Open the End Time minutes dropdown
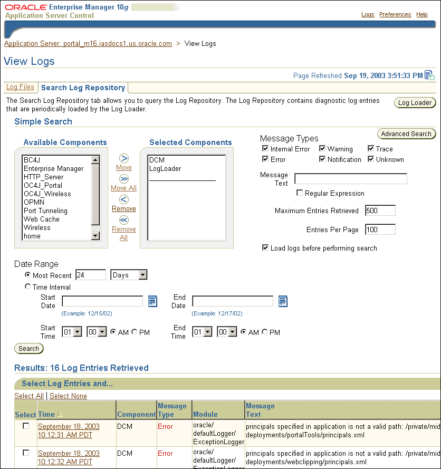This screenshot has height=469, width=441. pos(226,332)
